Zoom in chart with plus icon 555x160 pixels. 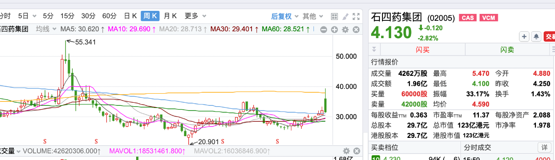[334, 29]
